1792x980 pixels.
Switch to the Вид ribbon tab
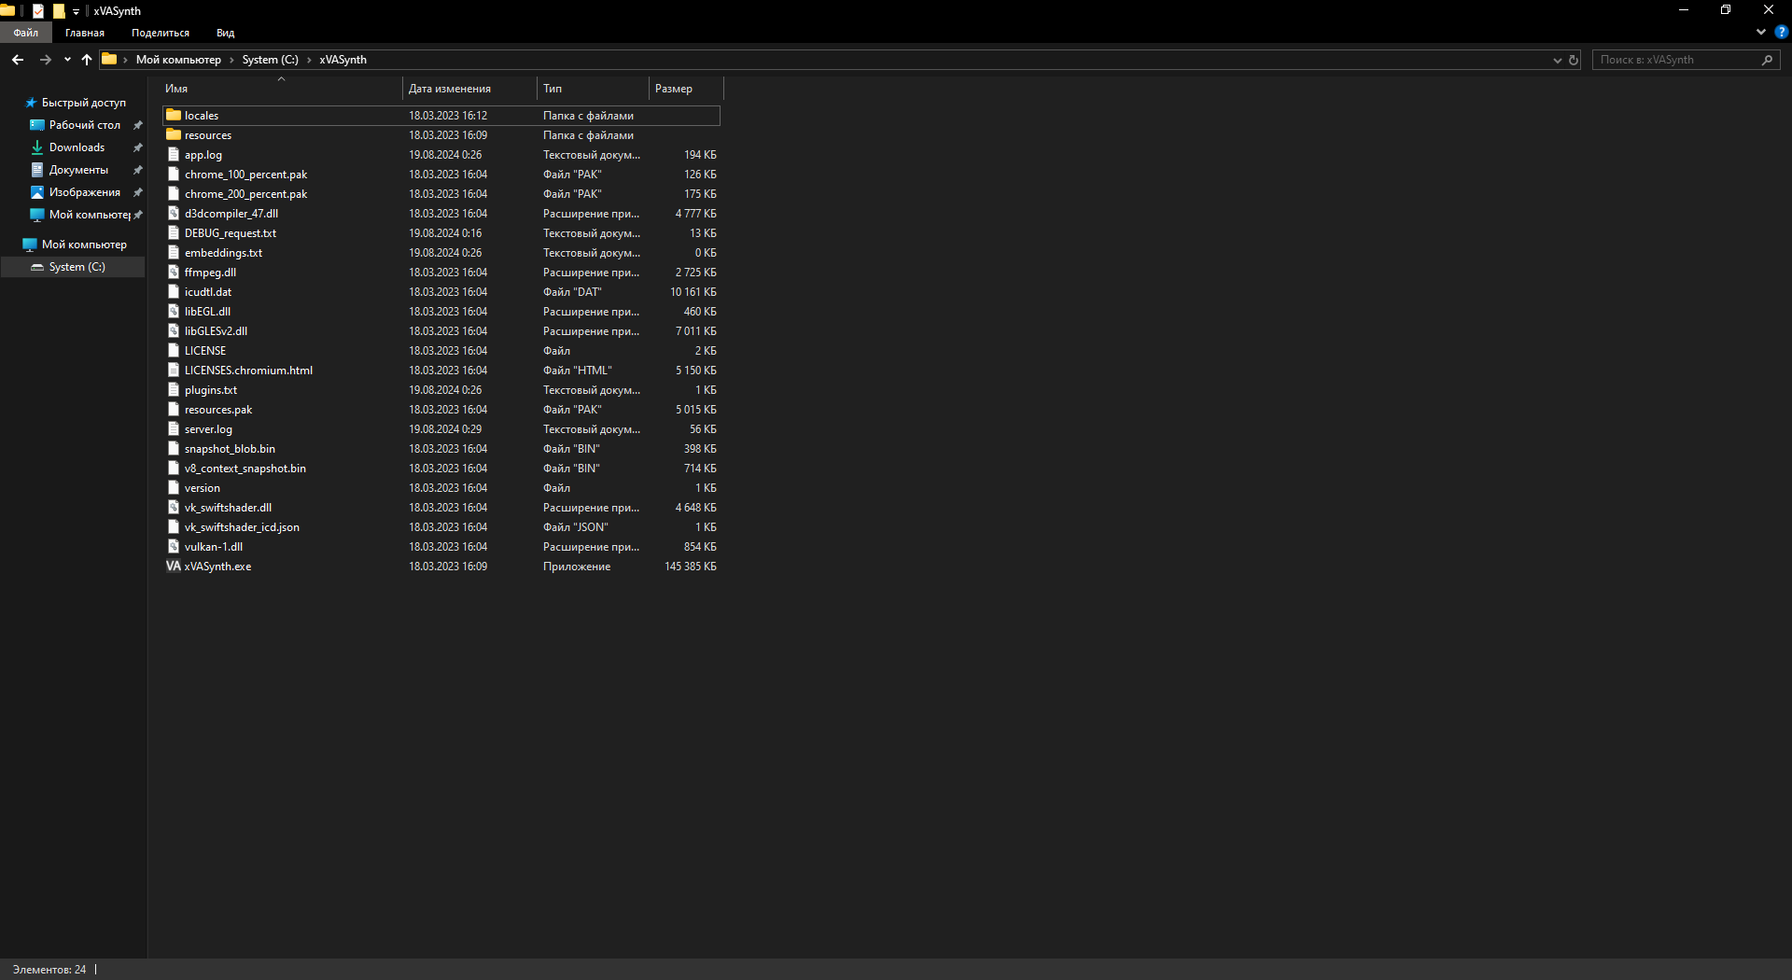point(226,33)
